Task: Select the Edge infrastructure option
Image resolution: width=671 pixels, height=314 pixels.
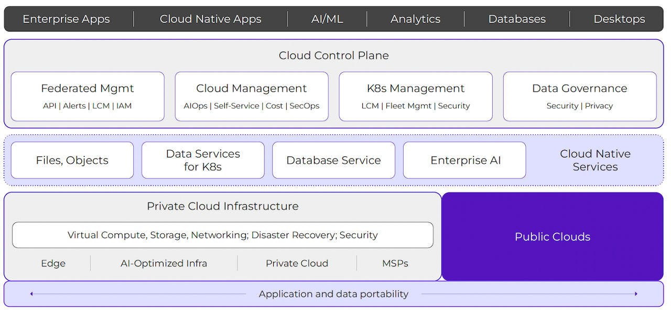Action: tap(53, 263)
